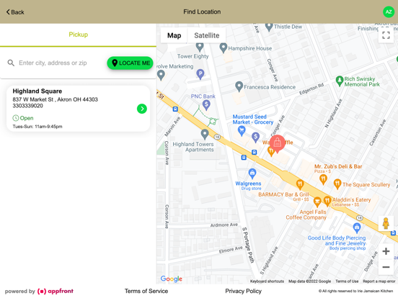The image size is (398, 298).
Task: Click the Highland Towers Apartments pin
Action: (x=205, y=135)
